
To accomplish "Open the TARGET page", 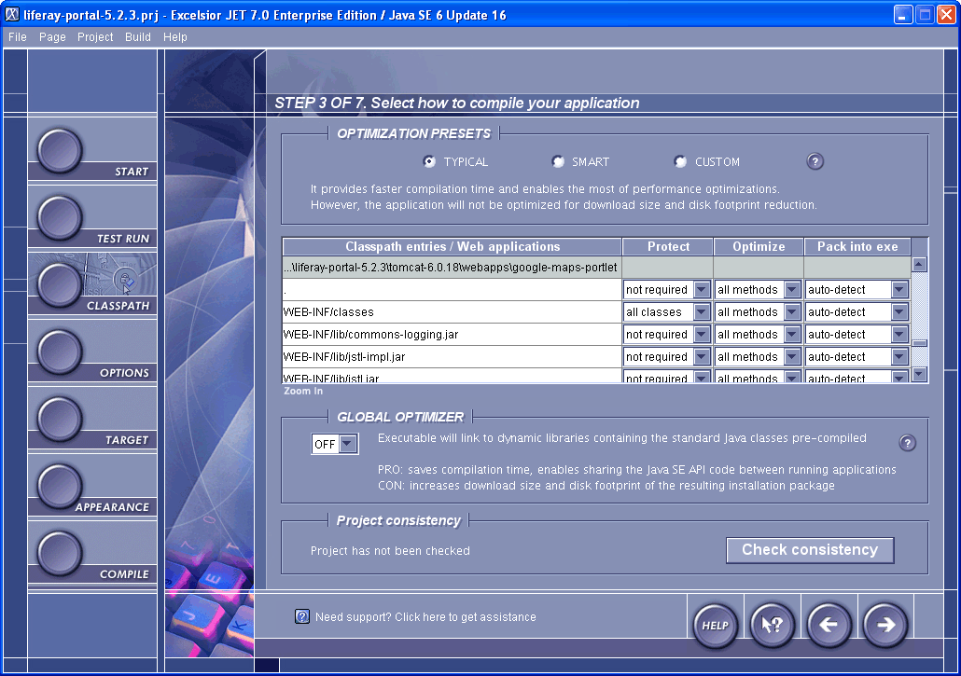I will (60, 420).
